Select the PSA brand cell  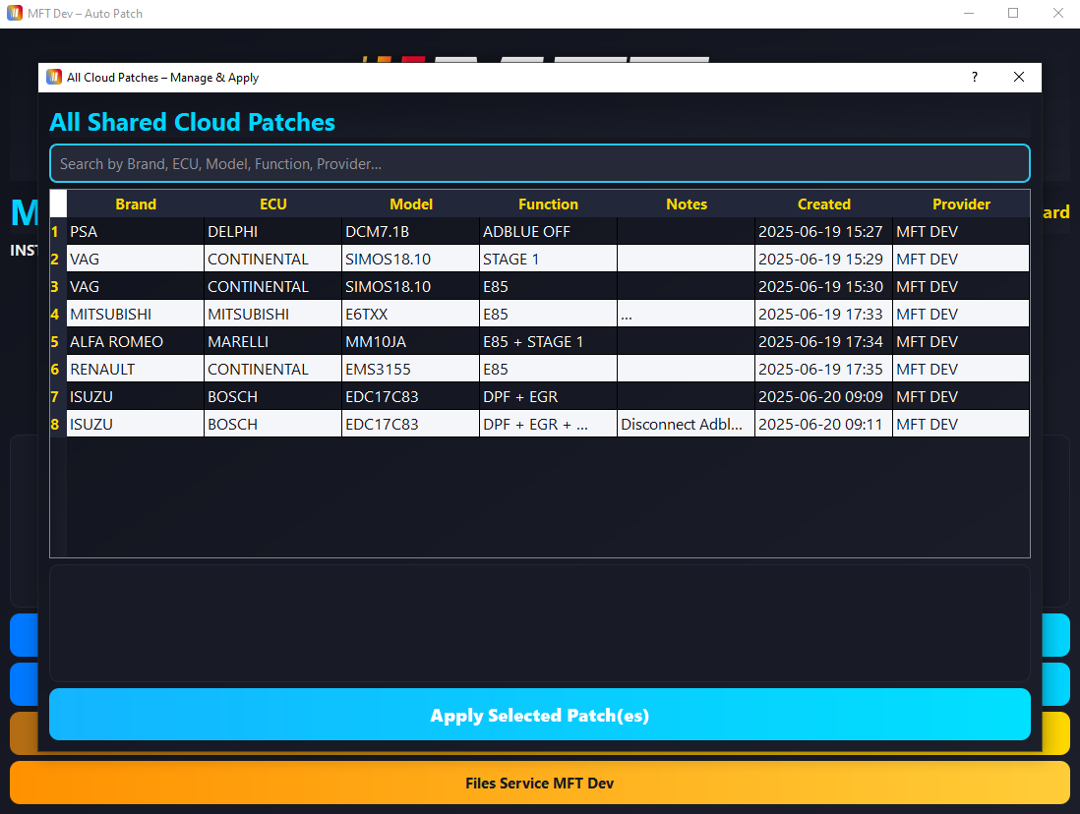pos(136,231)
